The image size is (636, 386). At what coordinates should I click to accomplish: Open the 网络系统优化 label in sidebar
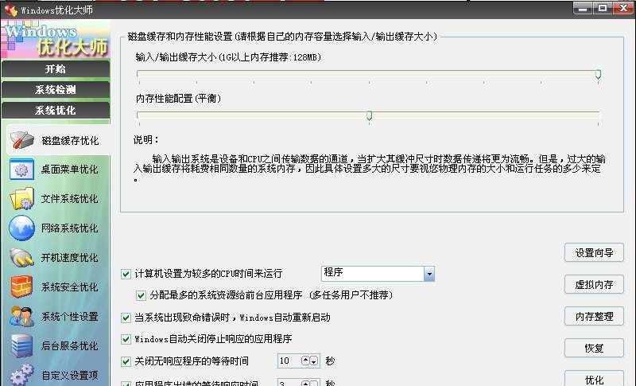click(69, 228)
